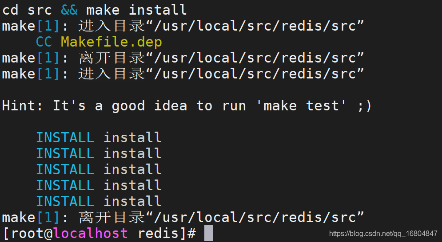
Task: Click the terminal cursor block at the prompt
Action: (x=209, y=233)
